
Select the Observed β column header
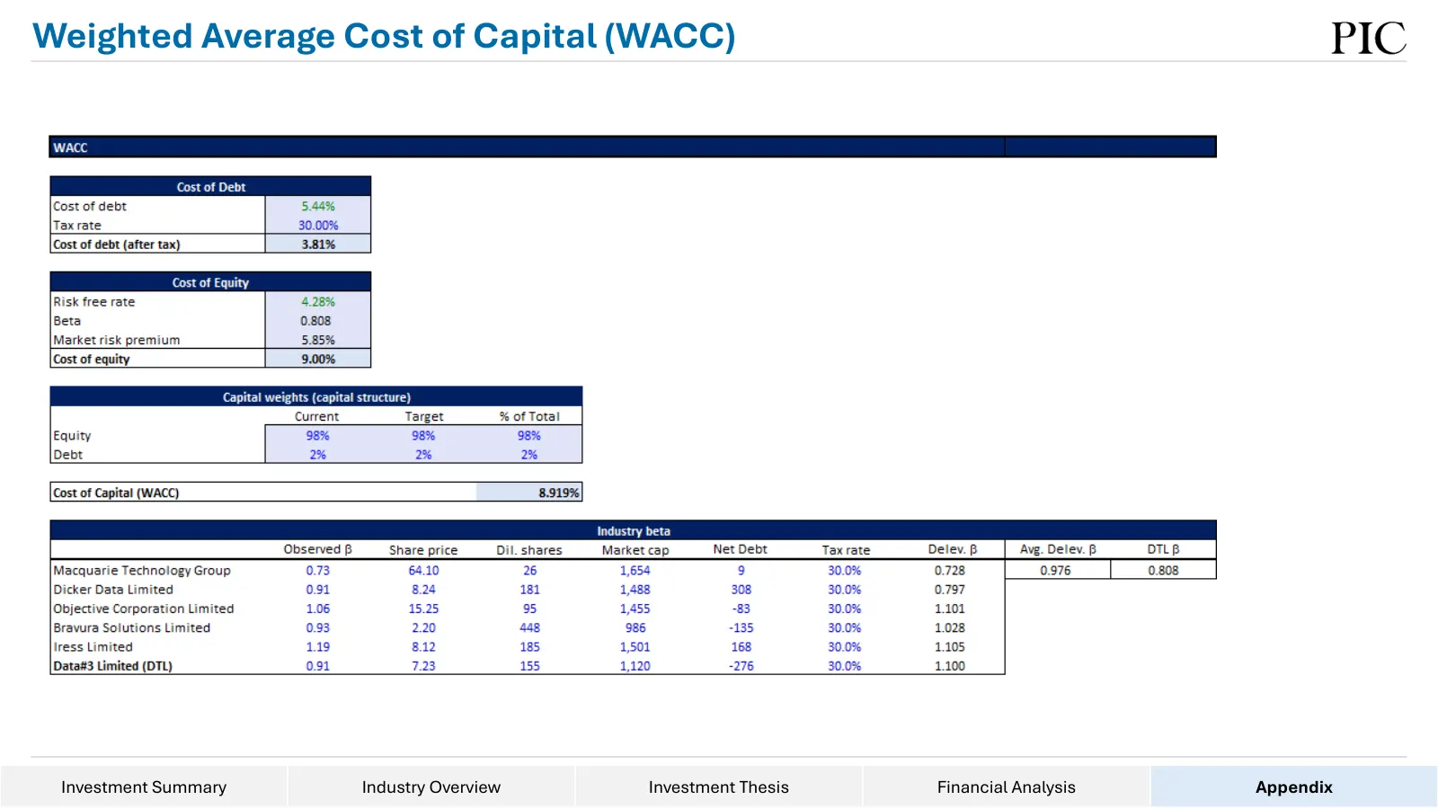317,549
